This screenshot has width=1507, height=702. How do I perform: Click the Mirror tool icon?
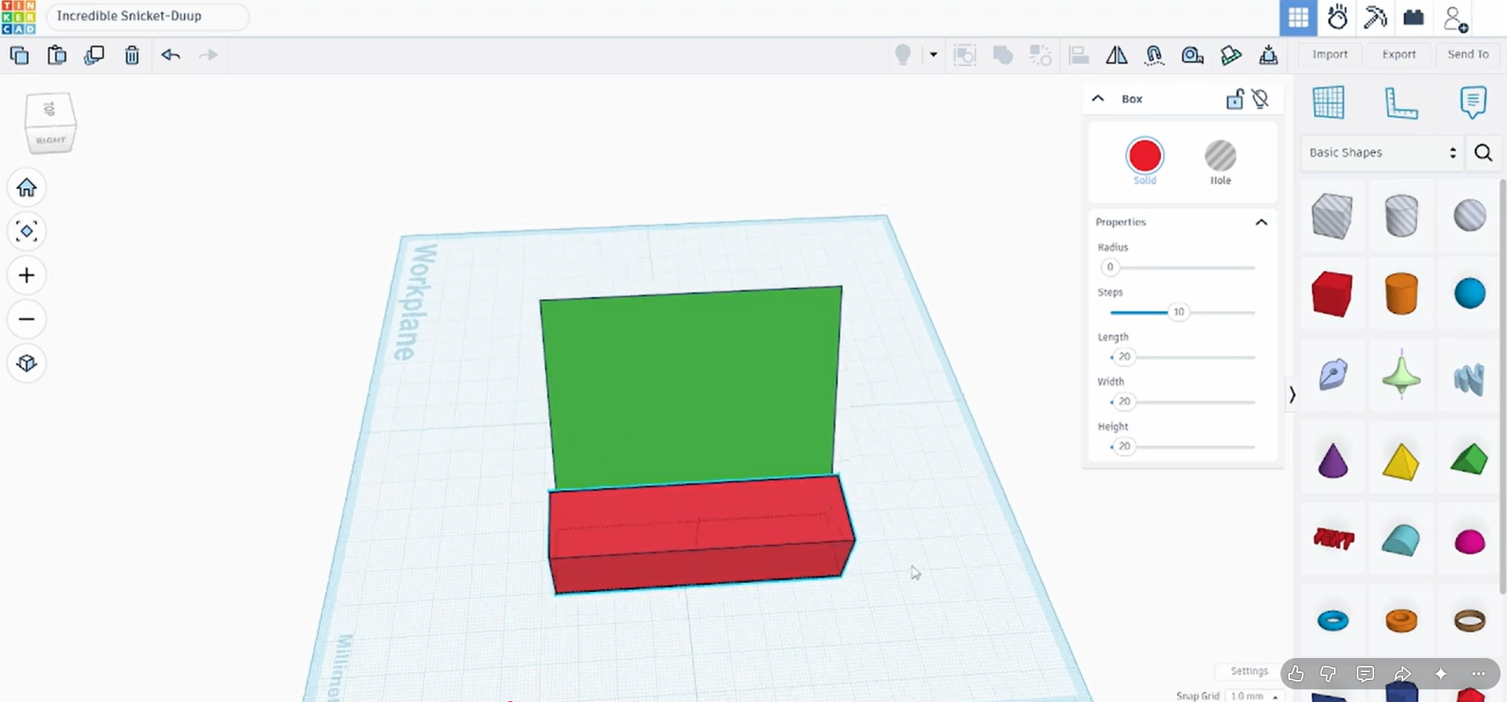coord(1116,55)
